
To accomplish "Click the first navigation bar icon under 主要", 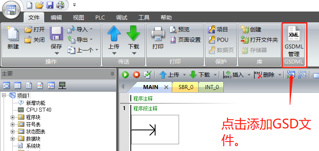I will click(x=6, y=86).
